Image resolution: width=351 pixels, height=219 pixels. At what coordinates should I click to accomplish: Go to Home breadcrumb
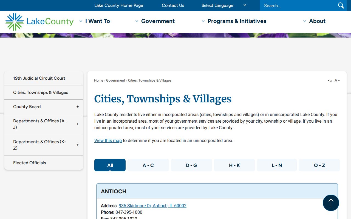click(x=99, y=80)
